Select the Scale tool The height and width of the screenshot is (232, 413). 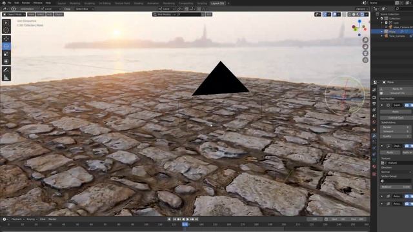pos(6,54)
